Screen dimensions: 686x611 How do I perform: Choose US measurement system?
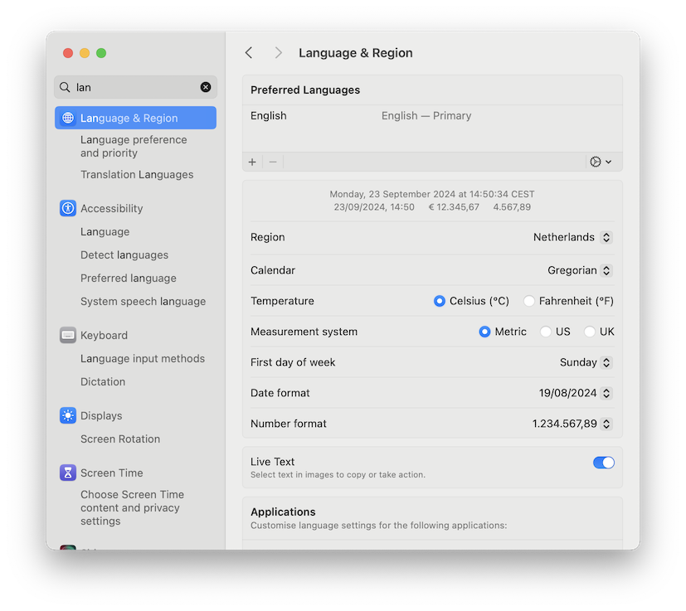coord(546,332)
